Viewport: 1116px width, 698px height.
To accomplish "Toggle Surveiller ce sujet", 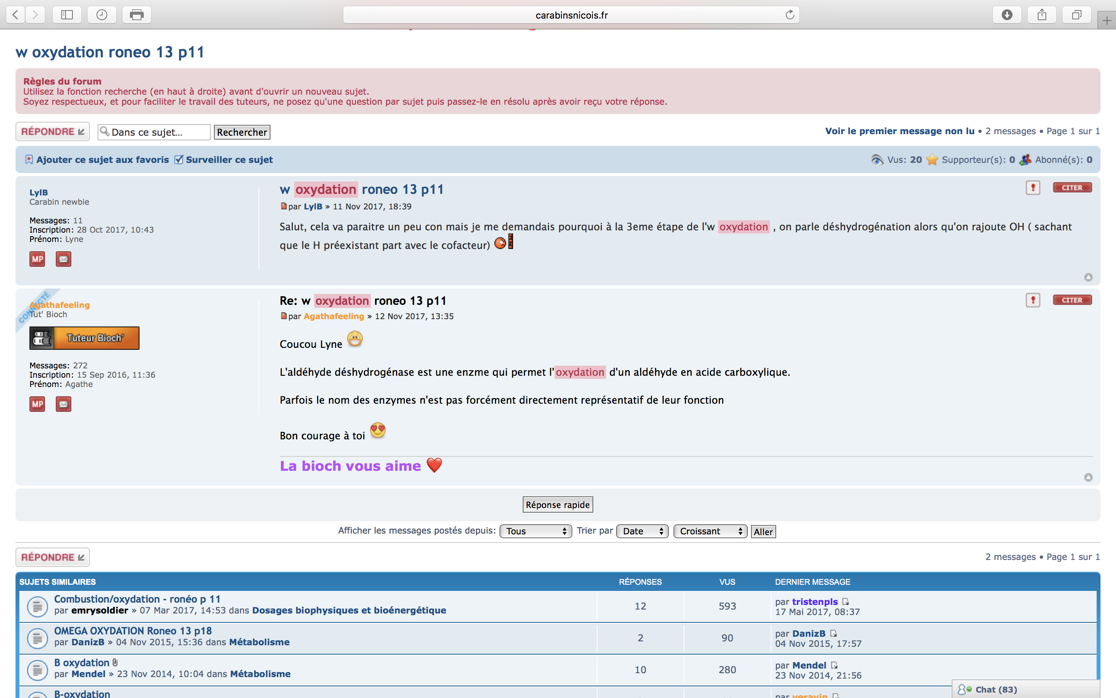I will 229,160.
